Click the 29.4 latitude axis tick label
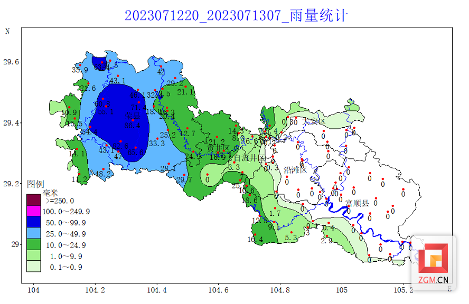Screen dimensions: 469x304 (12, 123)
